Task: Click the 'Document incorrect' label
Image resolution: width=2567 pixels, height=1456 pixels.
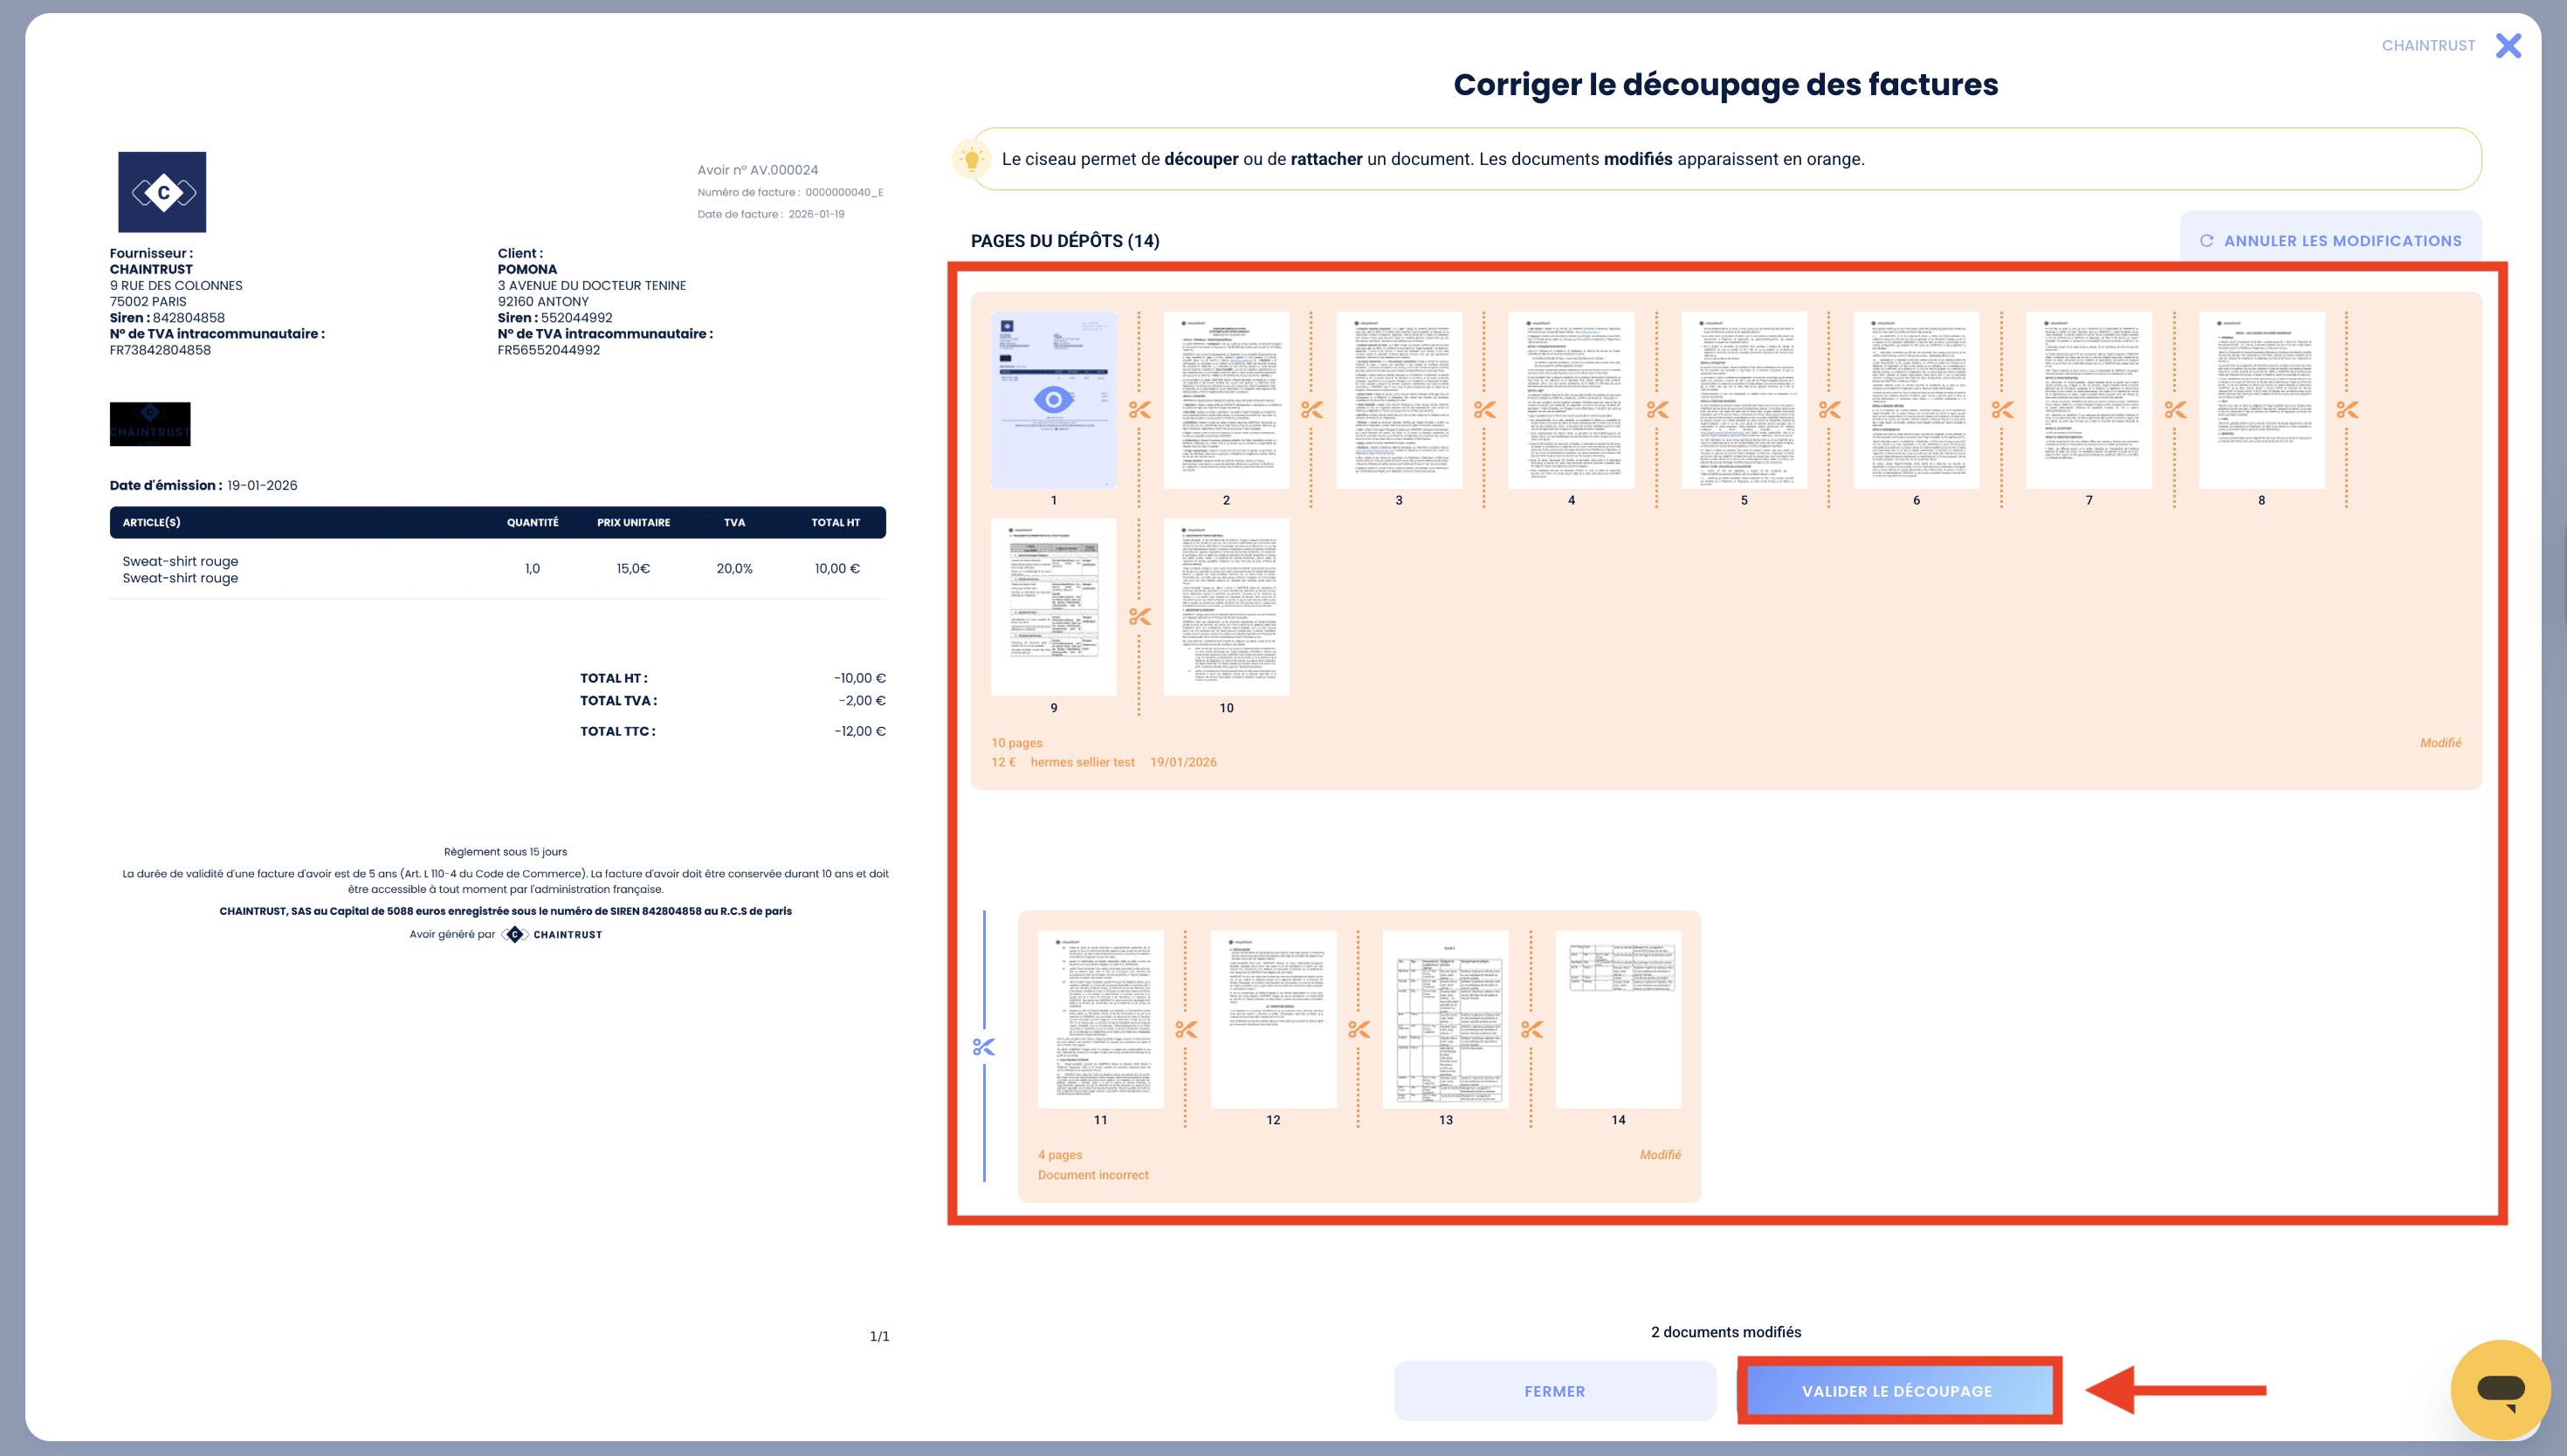Action: [1093, 1175]
